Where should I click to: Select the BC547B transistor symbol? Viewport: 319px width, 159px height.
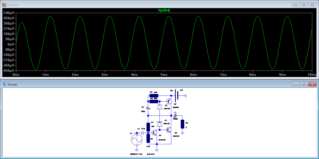coord(155,132)
